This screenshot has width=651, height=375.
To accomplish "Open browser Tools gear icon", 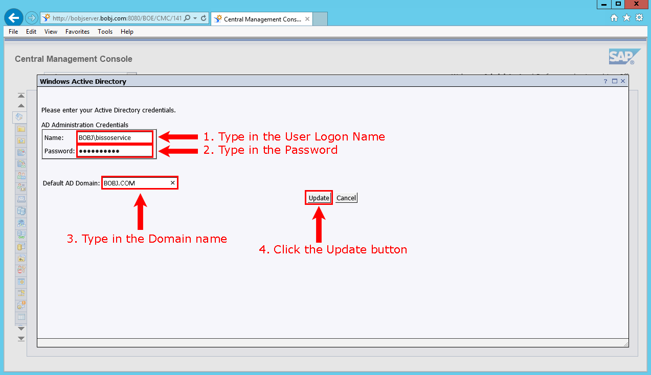I will [639, 18].
